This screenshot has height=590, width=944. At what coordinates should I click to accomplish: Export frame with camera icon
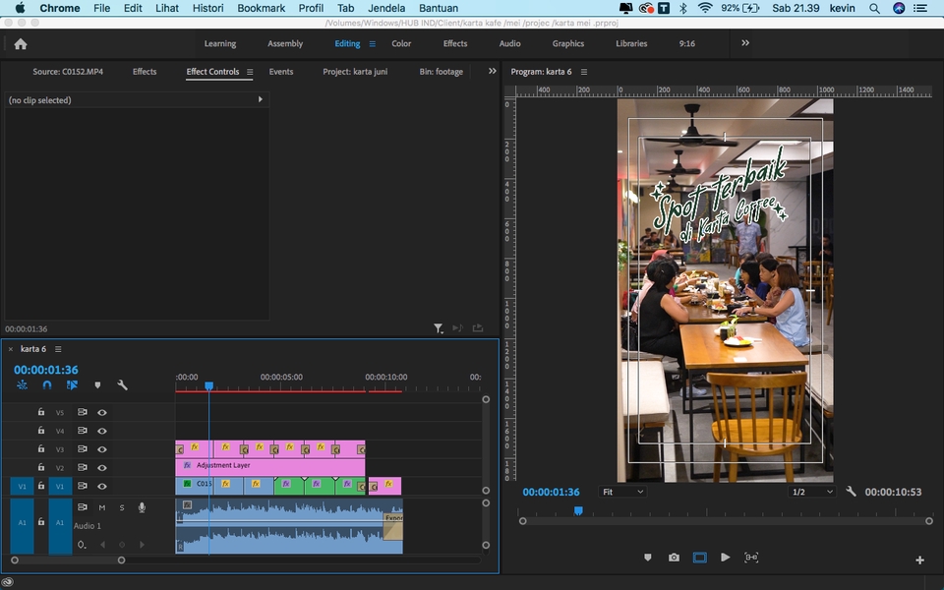(674, 558)
